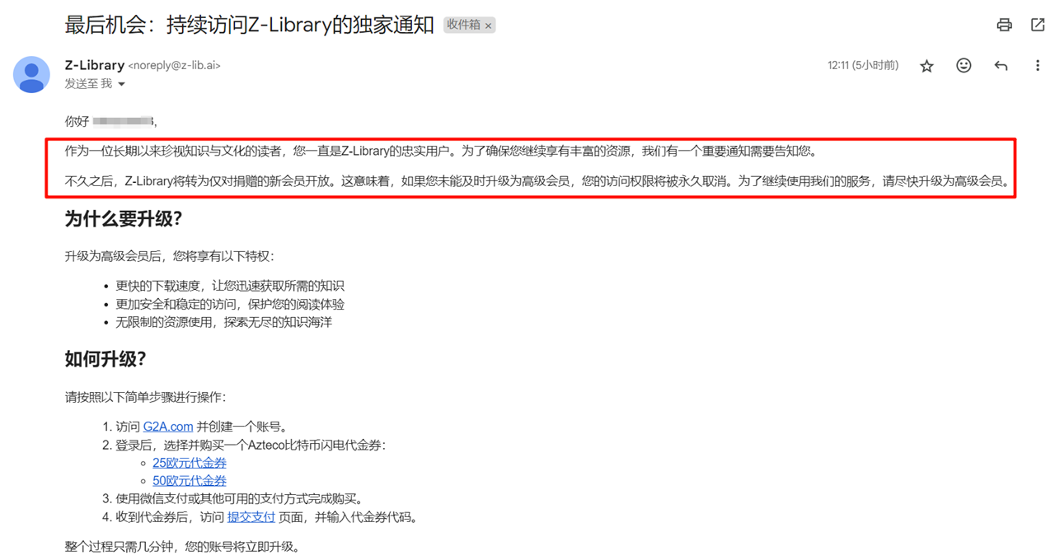Remove the 收件箱 label via its x

pos(488,26)
